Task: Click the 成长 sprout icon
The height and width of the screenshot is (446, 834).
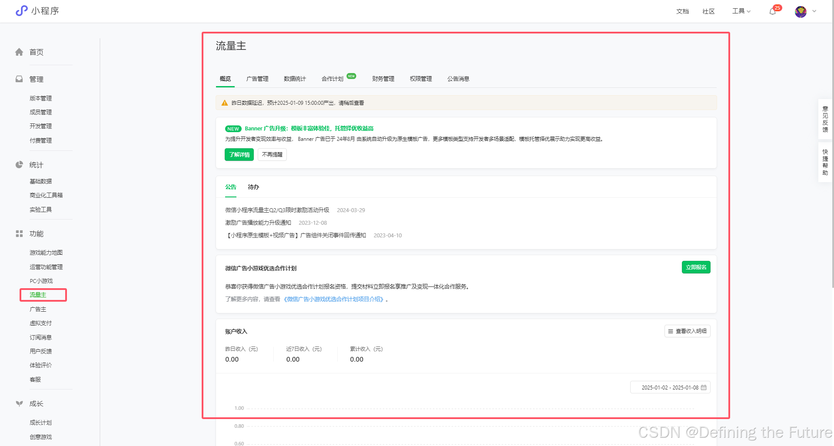Action: point(19,403)
